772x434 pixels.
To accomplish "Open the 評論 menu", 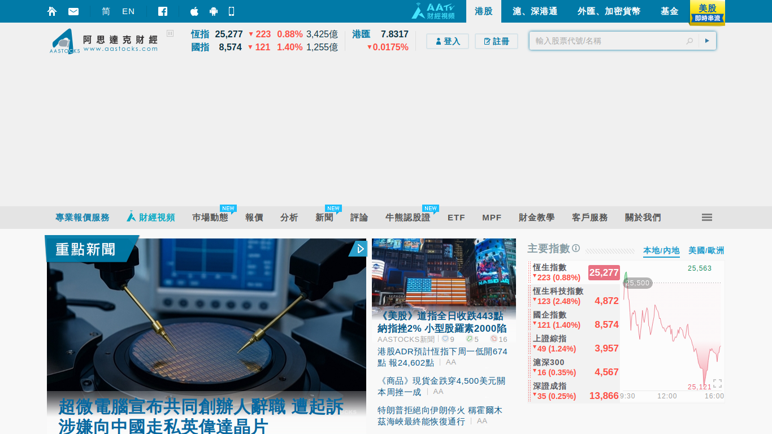I will tap(359, 218).
